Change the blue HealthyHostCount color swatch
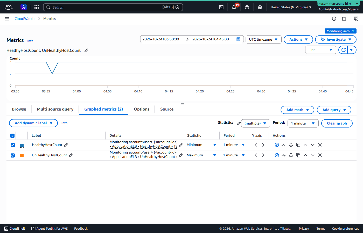The width and height of the screenshot is (363, 233). click(22, 145)
